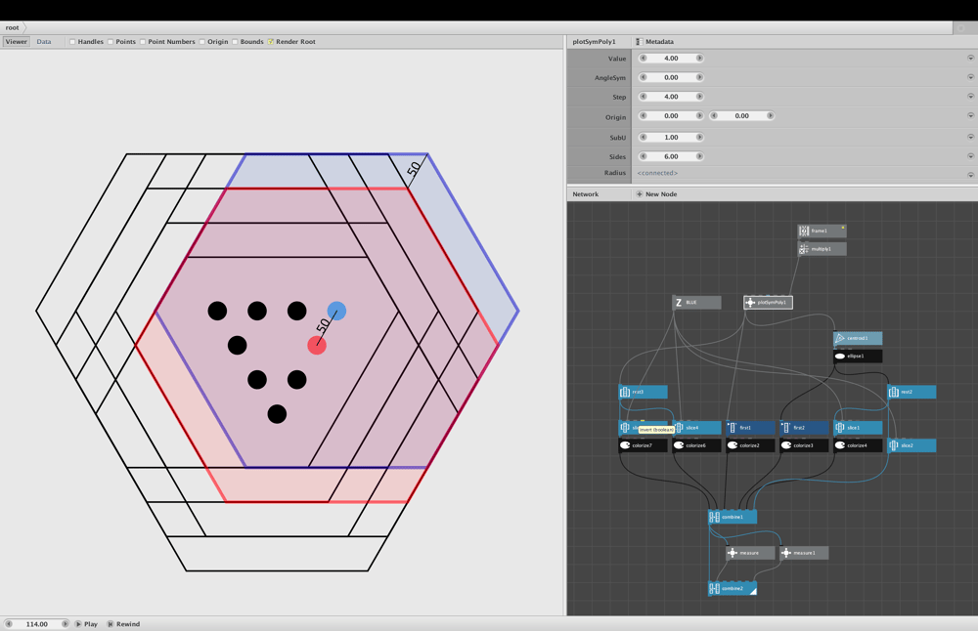Image resolution: width=978 pixels, height=631 pixels.
Task: Select the first1 node icon
Action: pyautogui.click(x=733, y=428)
